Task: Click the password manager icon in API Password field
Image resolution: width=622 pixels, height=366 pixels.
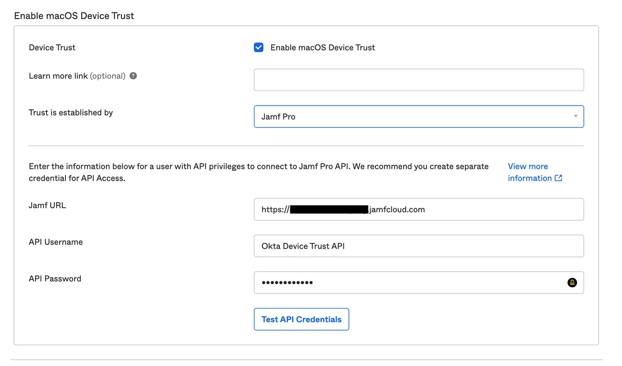Action: click(x=572, y=283)
